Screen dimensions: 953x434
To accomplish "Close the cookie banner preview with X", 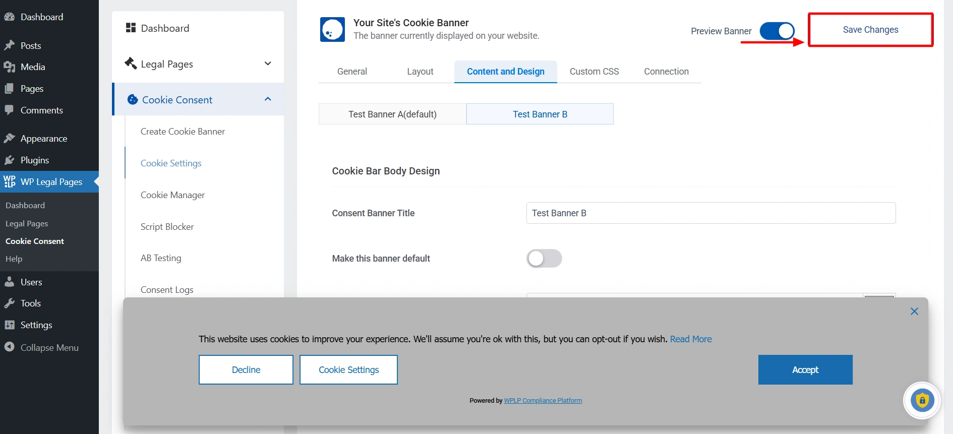I will click(x=914, y=312).
